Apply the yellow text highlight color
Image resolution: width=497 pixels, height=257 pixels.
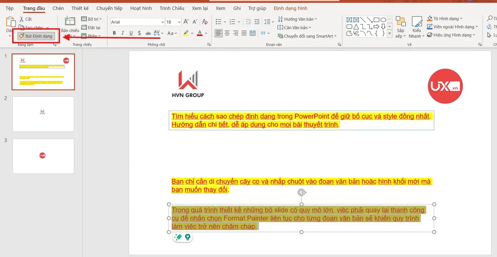tap(186, 33)
